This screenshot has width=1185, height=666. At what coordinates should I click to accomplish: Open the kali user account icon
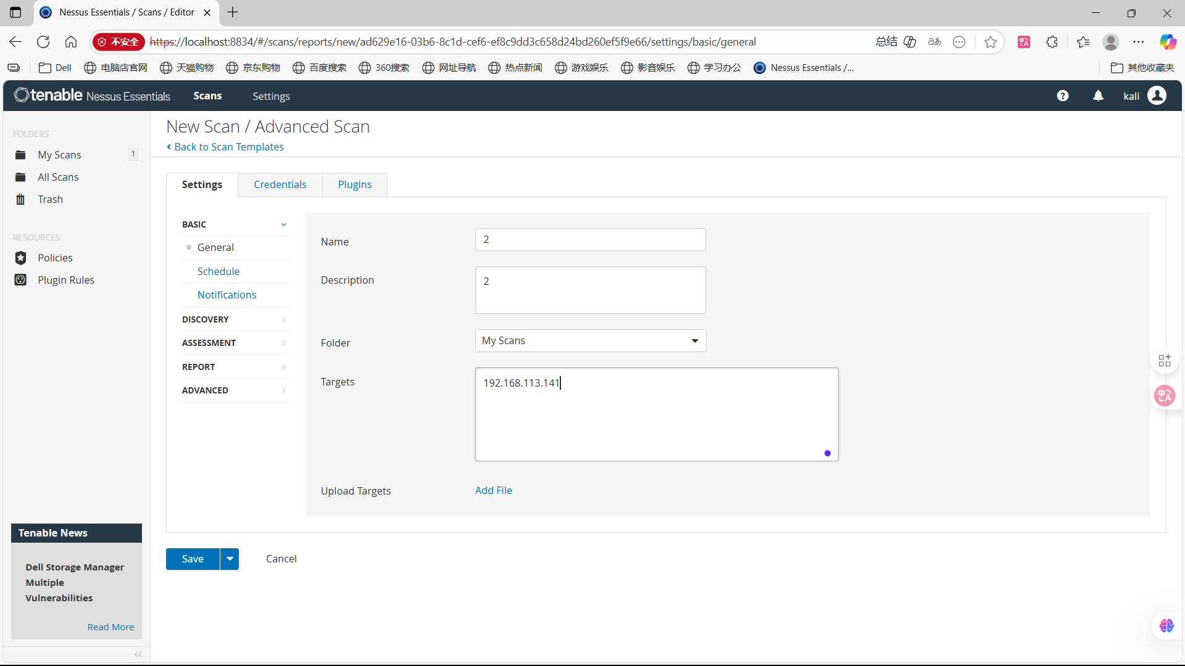(x=1157, y=96)
